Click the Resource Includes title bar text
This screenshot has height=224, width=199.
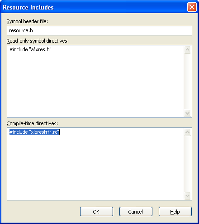(x=28, y=7)
